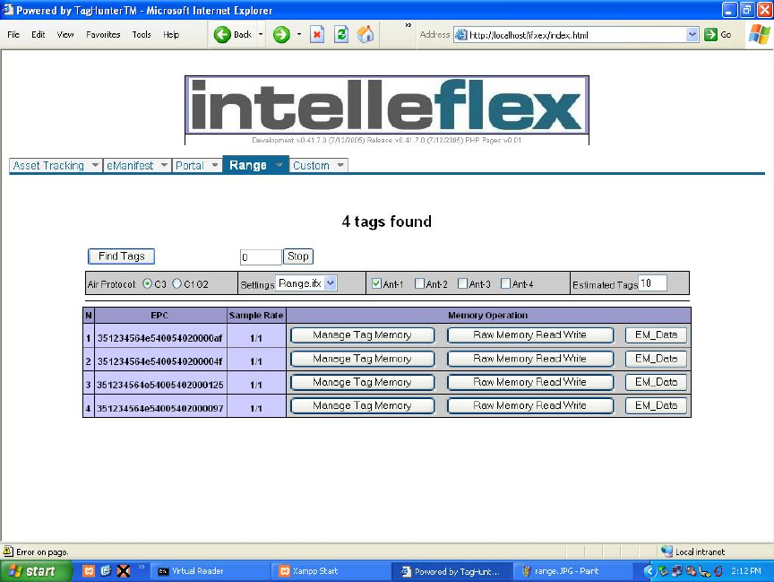This screenshot has width=774, height=582.
Task: Click the counter input field showing 0
Action: click(x=261, y=256)
